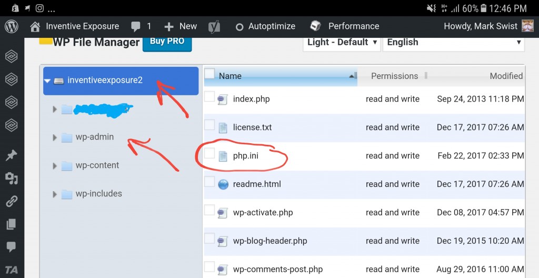Click the inventiveexposure2 drive icon
The image size is (539, 278).
pyautogui.click(x=59, y=81)
